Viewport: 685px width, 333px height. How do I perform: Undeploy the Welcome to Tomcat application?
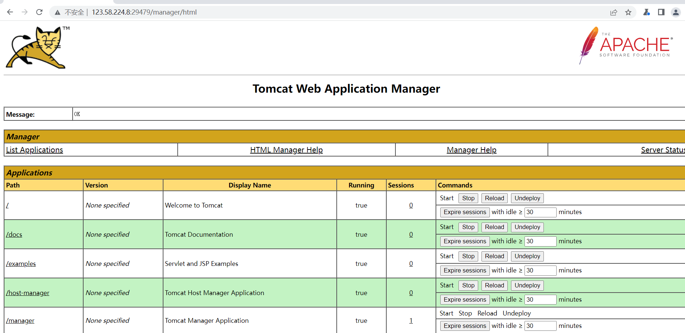pos(527,198)
